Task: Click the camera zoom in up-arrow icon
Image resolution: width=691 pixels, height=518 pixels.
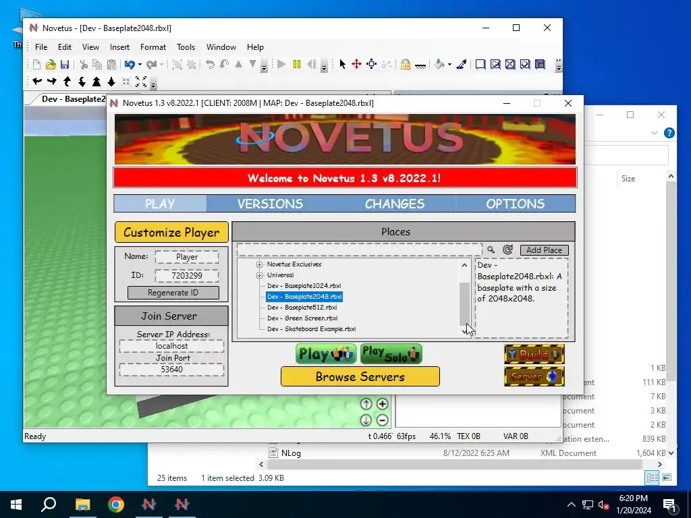Action: click(96, 82)
